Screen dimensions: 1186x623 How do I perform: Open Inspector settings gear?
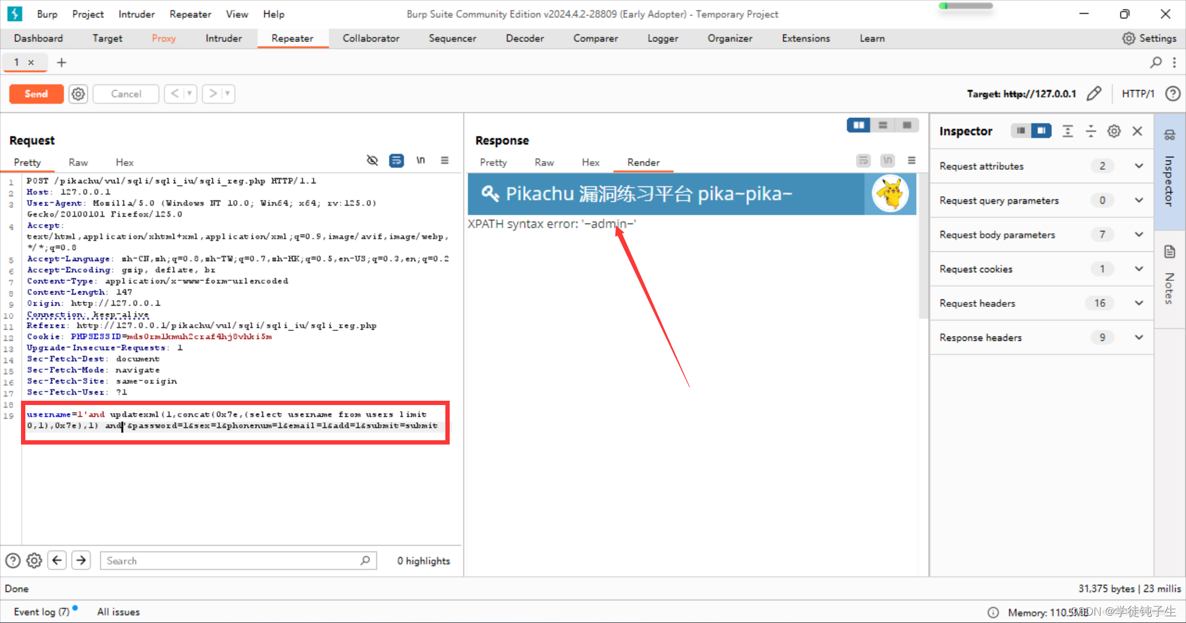[1114, 131]
